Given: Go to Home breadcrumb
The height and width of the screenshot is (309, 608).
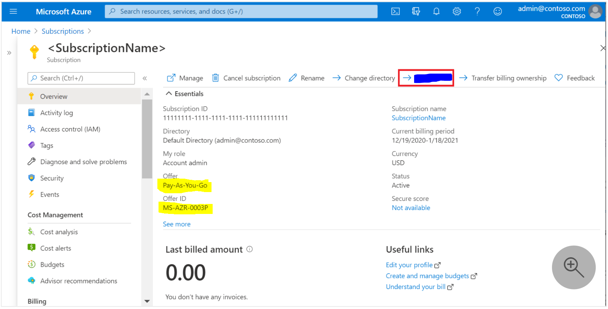Looking at the screenshot, I should (x=21, y=31).
